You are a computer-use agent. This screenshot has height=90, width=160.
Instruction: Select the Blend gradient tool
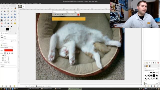point(8,20)
